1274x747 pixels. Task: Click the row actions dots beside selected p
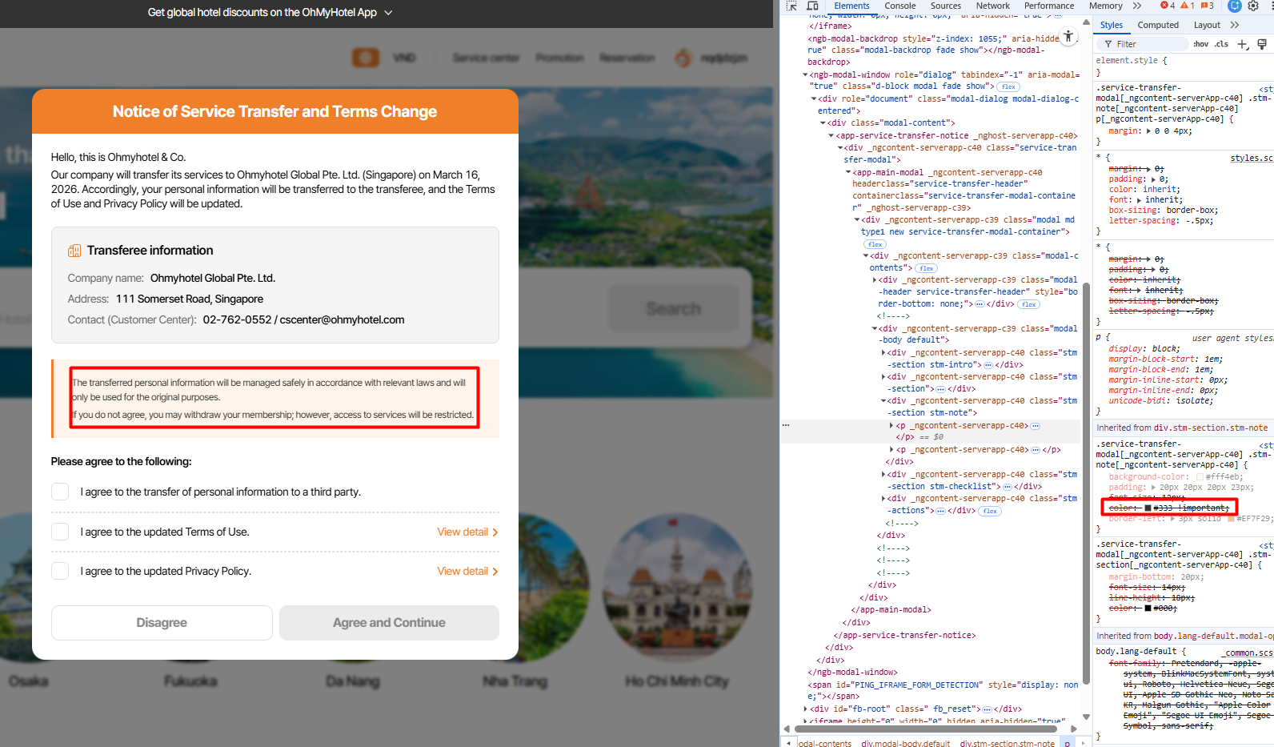[786, 425]
